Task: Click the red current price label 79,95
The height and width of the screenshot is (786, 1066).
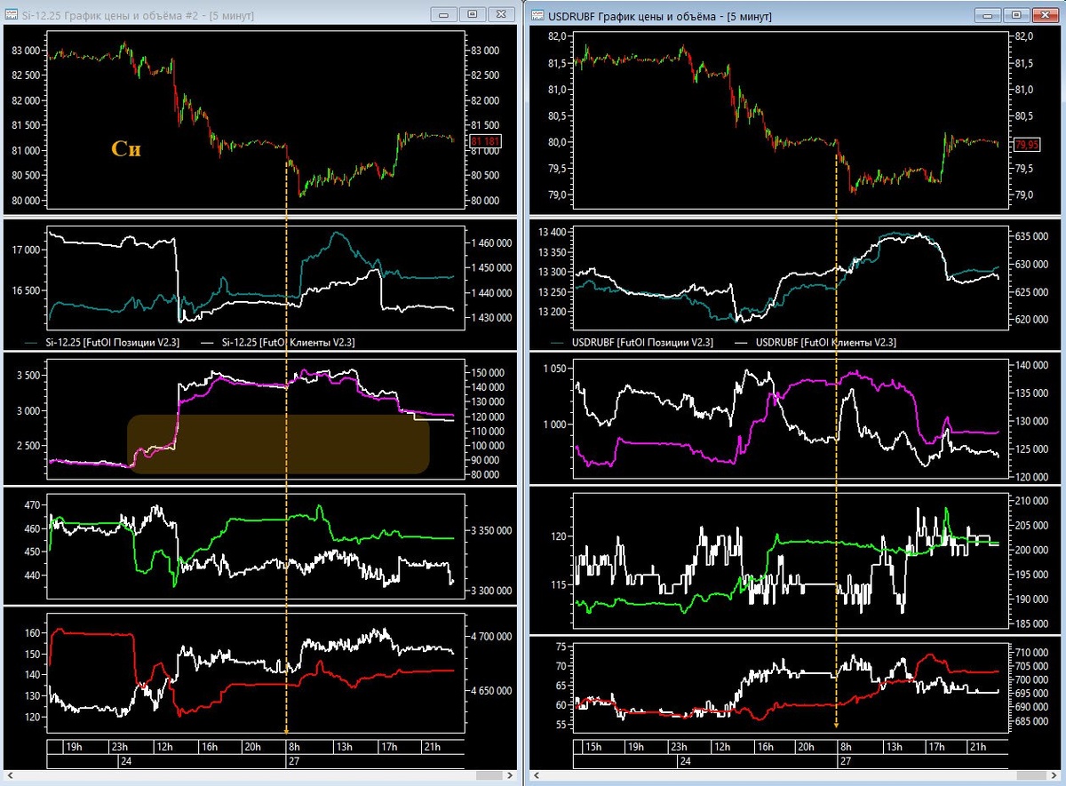Action: 1027,145
